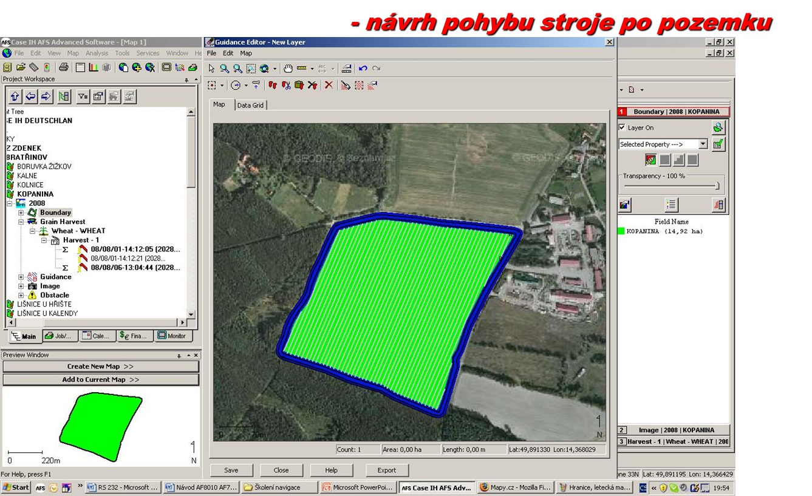Expand the Boundary tree node
The height and width of the screenshot is (496, 812).
coord(21,212)
